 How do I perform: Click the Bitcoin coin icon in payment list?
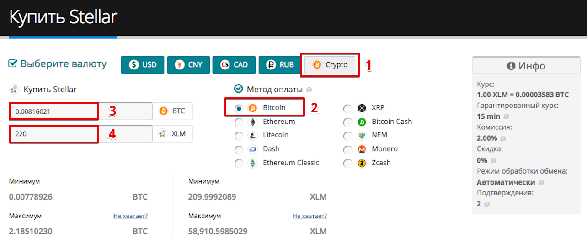tap(252, 108)
